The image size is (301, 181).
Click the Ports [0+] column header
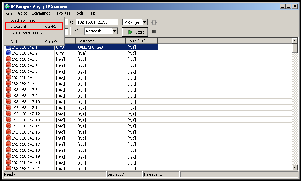pos(142,41)
